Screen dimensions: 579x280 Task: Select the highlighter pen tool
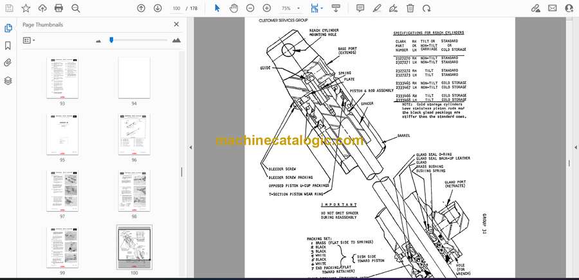click(x=376, y=8)
